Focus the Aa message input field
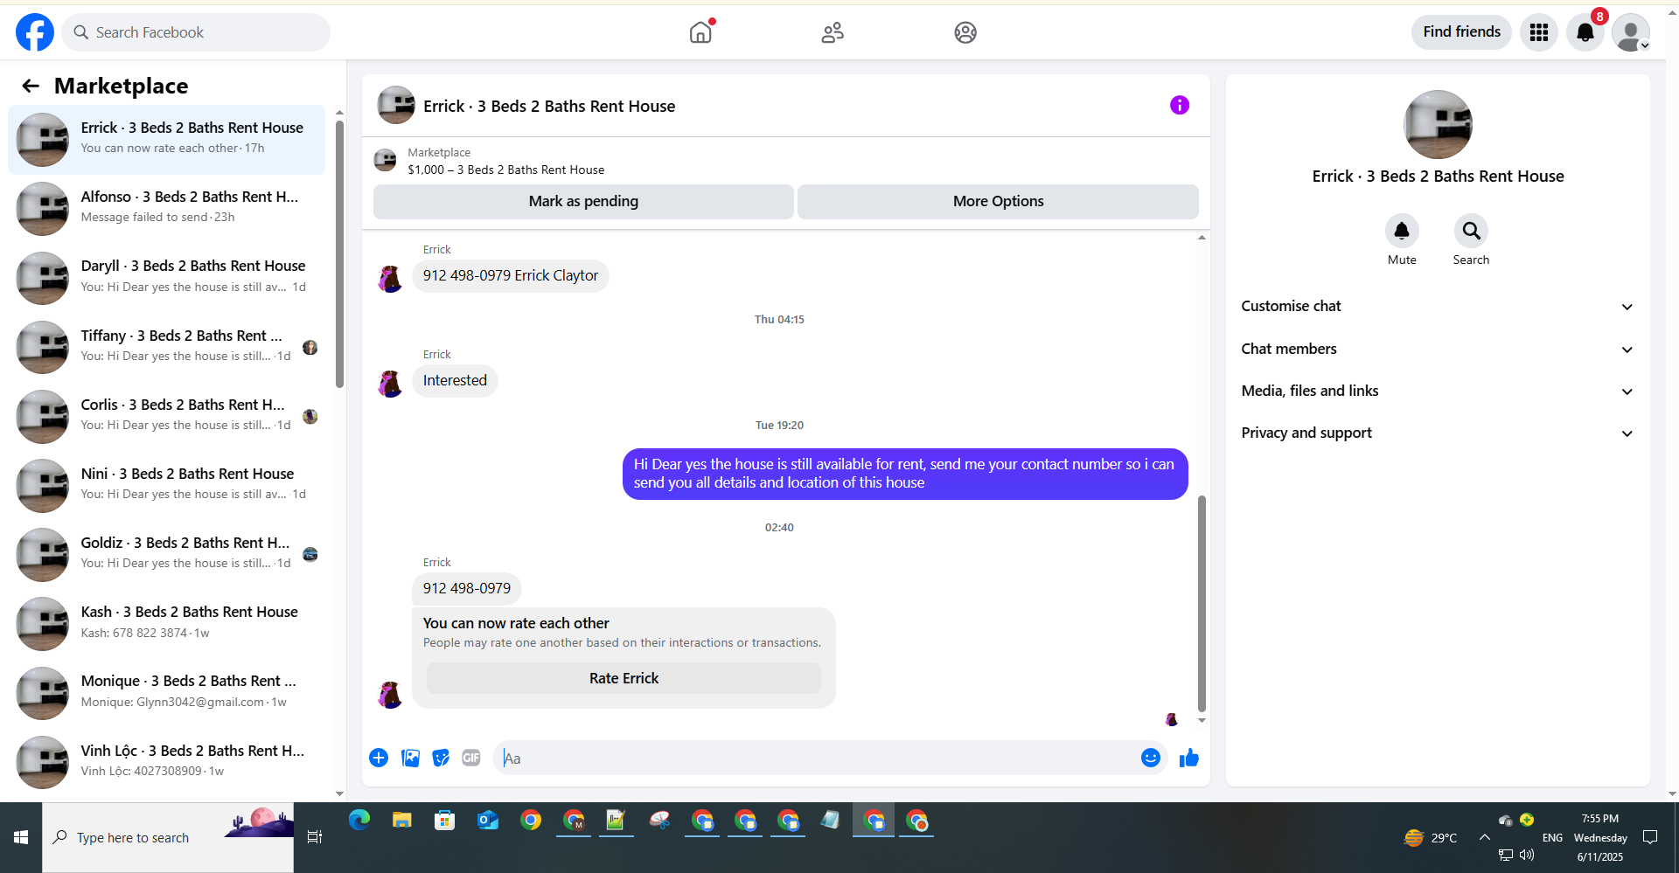Screen dimensions: 1679x873 pyautogui.click(x=818, y=758)
